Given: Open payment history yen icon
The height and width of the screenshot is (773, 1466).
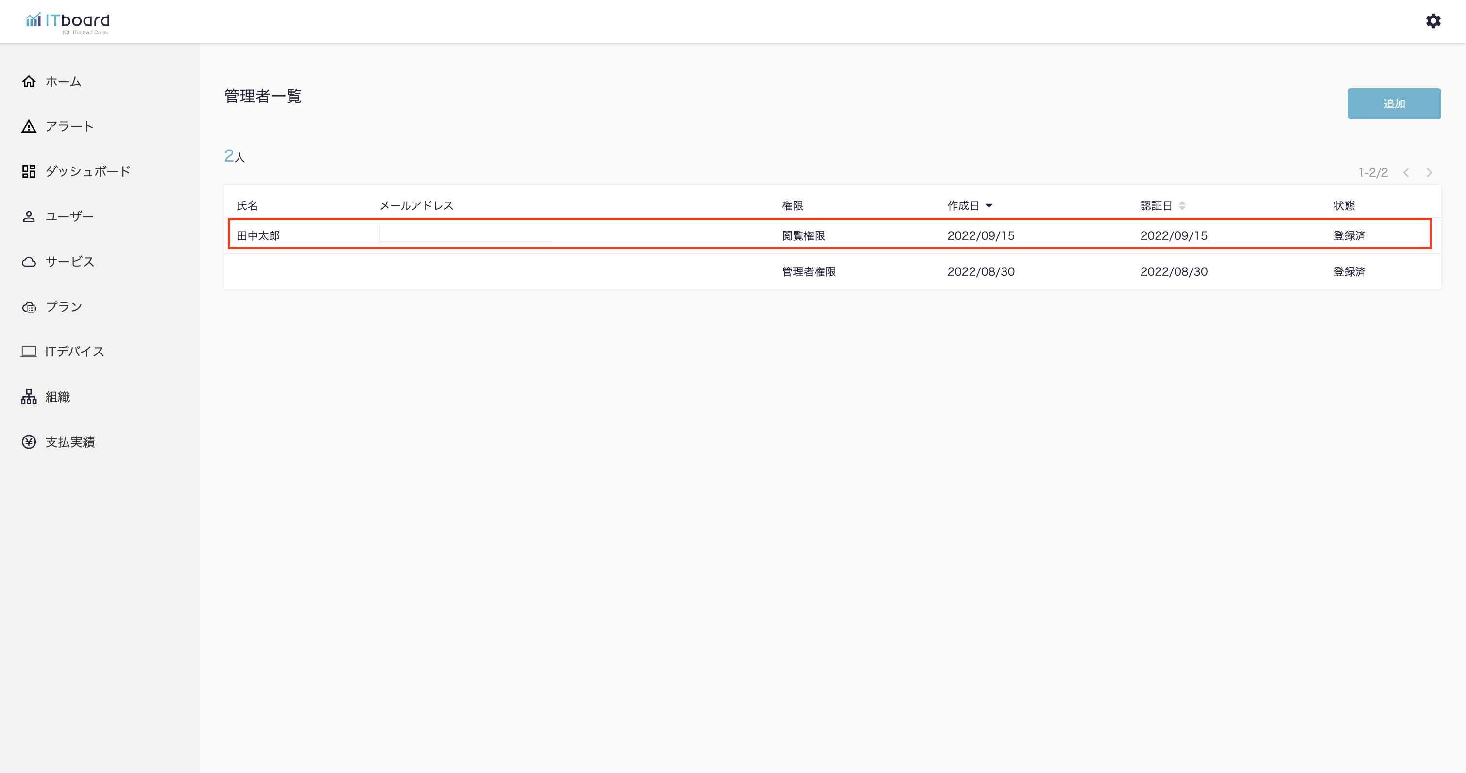Looking at the screenshot, I should (x=29, y=442).
